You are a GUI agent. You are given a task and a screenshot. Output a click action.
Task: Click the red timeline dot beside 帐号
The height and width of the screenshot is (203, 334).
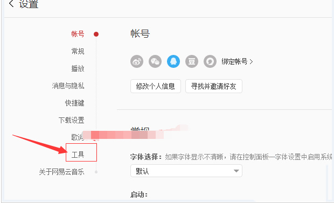coord(96,34)
